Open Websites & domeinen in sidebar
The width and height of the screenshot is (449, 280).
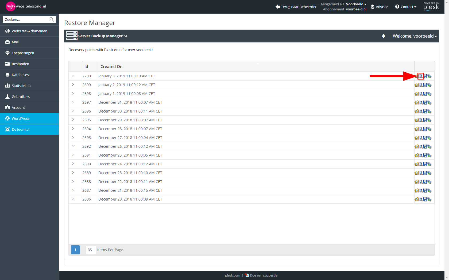click(29, 31)
